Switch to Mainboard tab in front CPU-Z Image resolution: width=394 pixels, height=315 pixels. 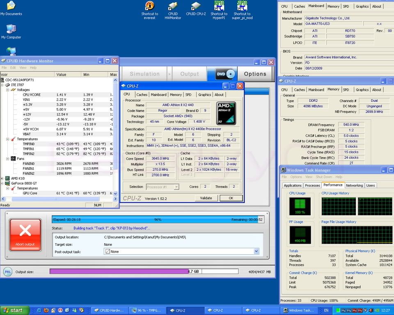(158, 95)
